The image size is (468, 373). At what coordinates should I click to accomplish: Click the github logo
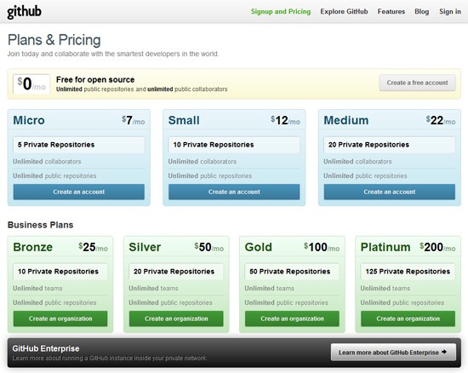[24, 12]
